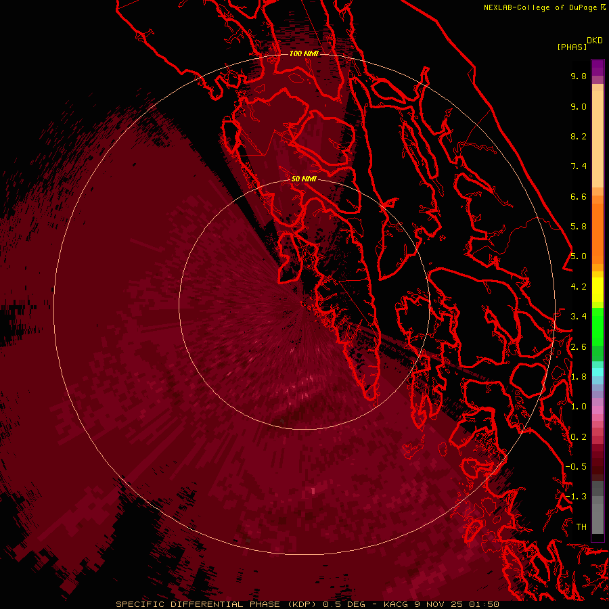Click the 9.8 scale value
The height and width of the screenshot is (609, 609).
click(579, 76)
